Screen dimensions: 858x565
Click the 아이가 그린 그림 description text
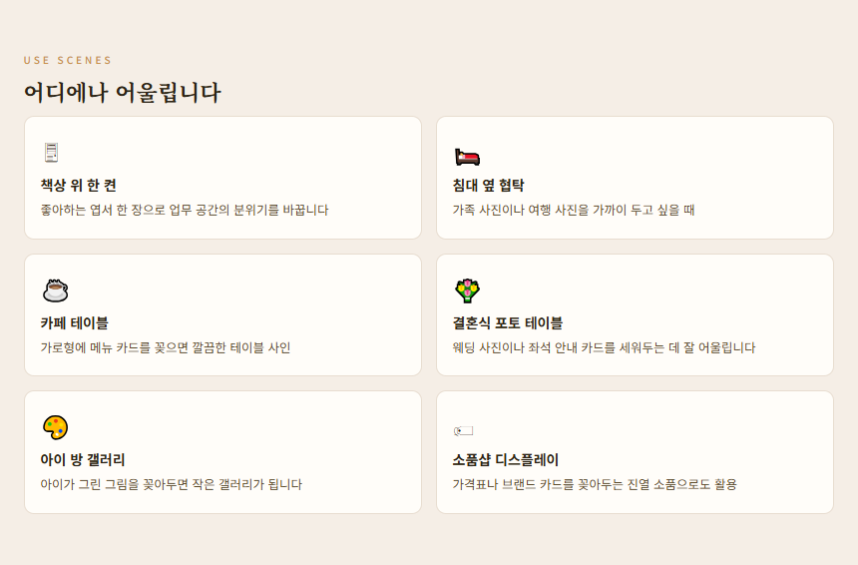[x=171, y=485]
